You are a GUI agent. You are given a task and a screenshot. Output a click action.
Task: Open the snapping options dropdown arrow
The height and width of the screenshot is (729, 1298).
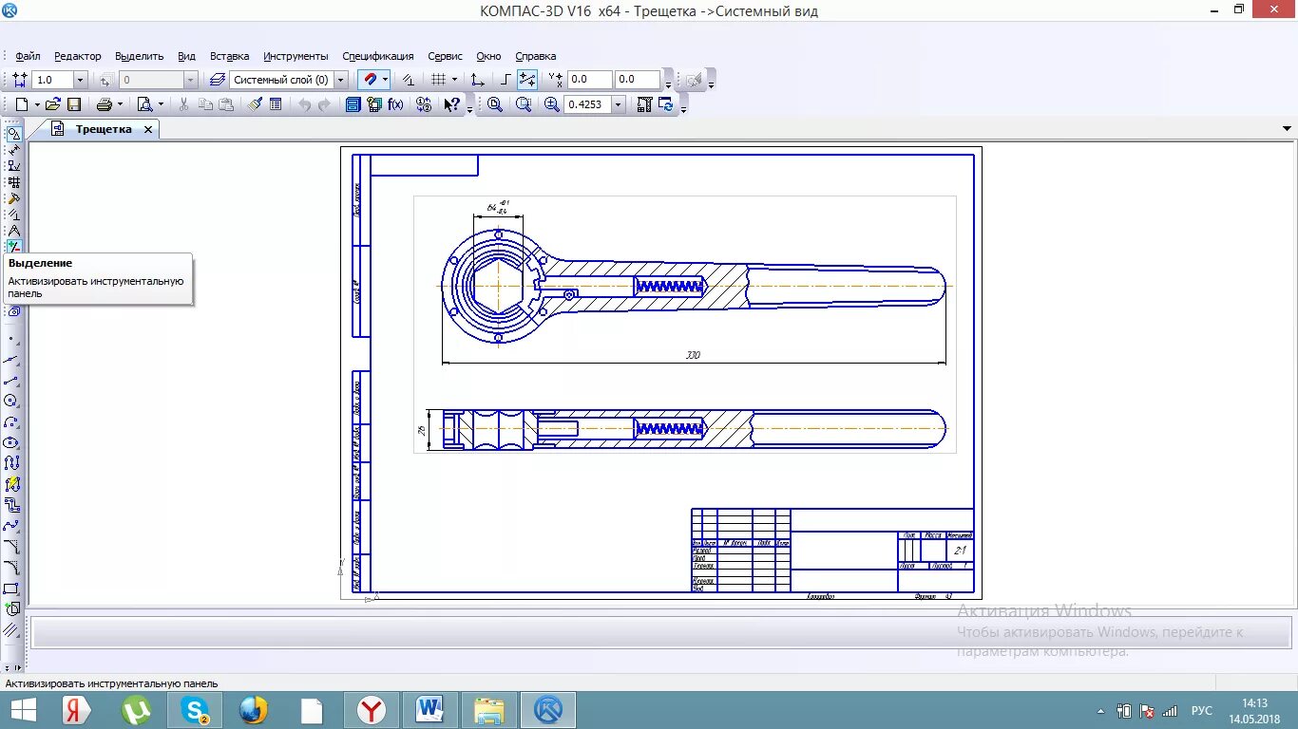385,80
